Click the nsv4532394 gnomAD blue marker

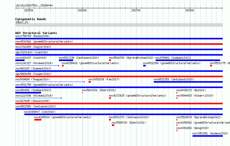tap(144, 66)
